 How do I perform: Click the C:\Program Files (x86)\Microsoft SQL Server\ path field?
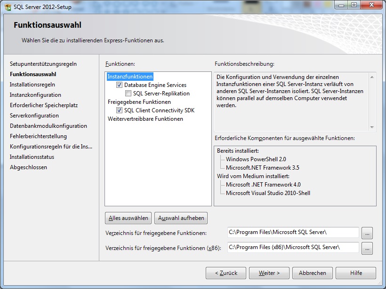click(x=293, y=248)
